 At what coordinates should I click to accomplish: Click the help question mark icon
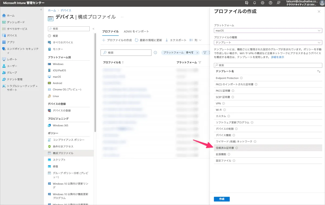(x=270, y=3)
